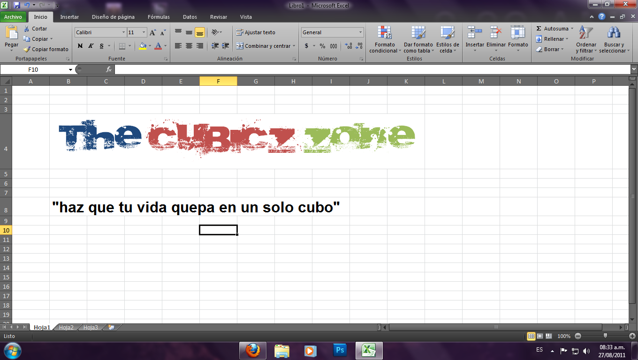Click the Pegar paste icon
The width and height of the screenshot is (638, 360).
pyautogui.click(x=11, y=33)
